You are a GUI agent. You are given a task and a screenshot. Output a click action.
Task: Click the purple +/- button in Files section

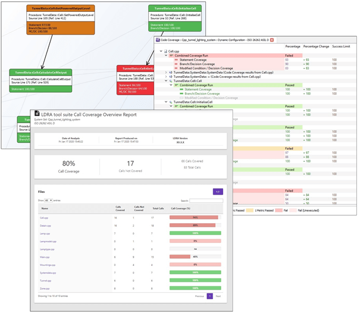(x=218, y=192)
